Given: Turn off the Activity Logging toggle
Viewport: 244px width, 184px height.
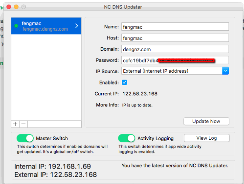Looking at the screenshot, I should point(126,138).
